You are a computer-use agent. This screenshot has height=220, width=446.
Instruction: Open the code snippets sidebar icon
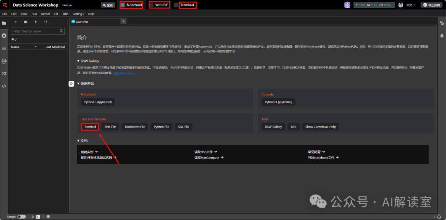click(4, 86)
